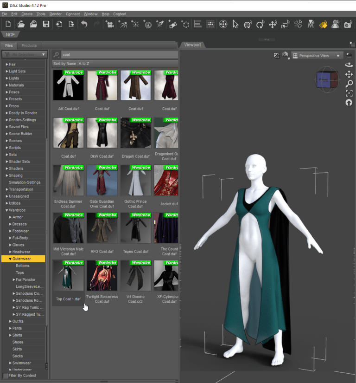Toggle Filter By Context checkbox
This screenshot has width=356, height=383.
tap(5, 376)
